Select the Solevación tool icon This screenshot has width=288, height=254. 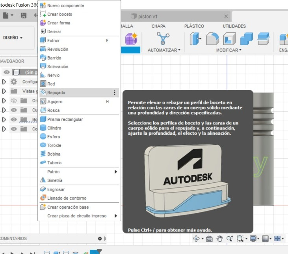pos(43,67)
